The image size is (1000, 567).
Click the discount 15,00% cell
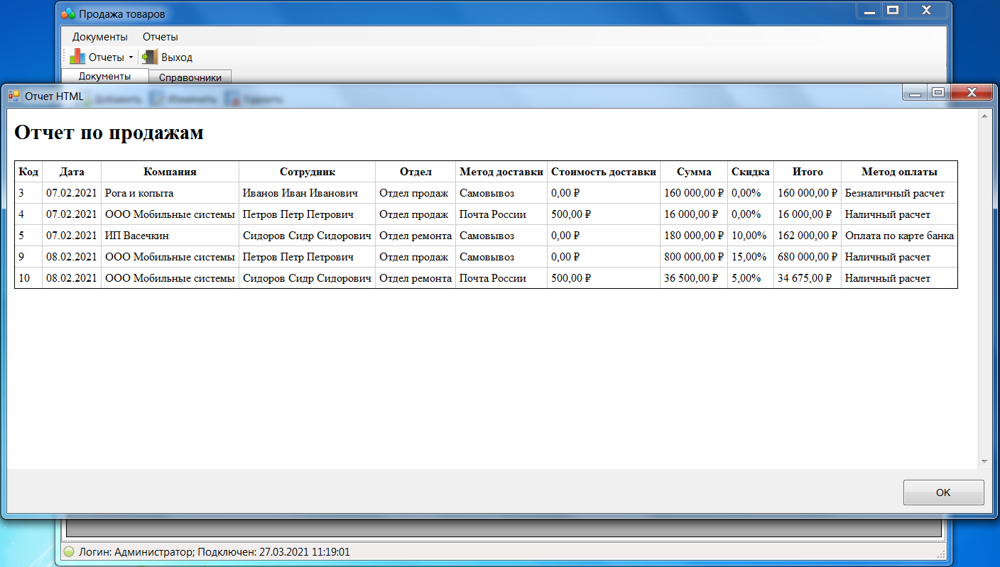[749, 257]
